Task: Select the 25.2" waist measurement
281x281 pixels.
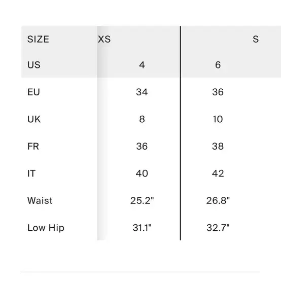Action: [142, 200]
